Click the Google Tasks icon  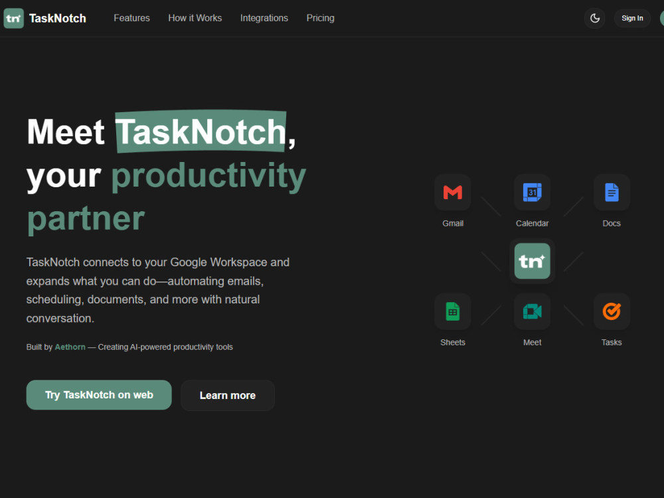[x=612, y=311]
